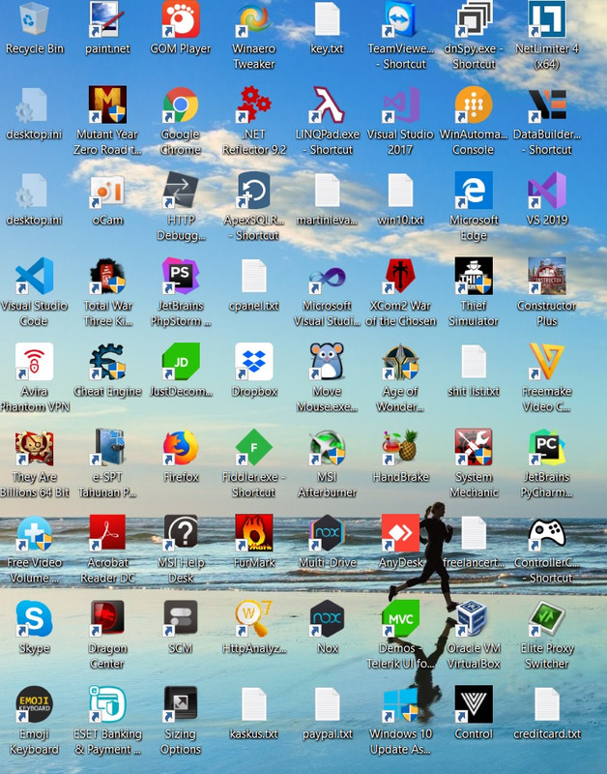
Task: Select MSI Help Desk icon
Action: (x=181, y=533)
